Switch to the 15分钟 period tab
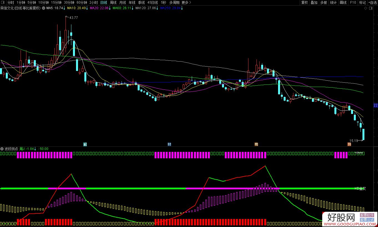Screen dimensions: 378x227 56,2
